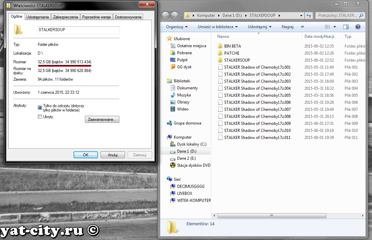The height and width of the screenshot is (240, 372).
Task: Select the BIN BETA folder icon
Action: click(220, 46)
